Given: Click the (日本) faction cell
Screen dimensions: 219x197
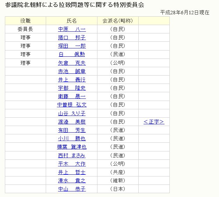Looking at the screenshot, I should tap(118, 189).
